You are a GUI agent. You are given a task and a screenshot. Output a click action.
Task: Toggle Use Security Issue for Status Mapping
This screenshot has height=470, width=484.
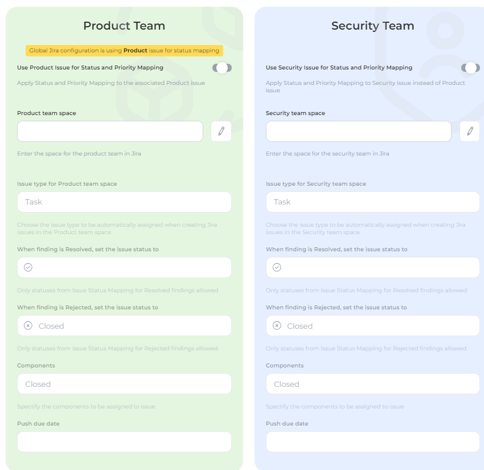pos(470,68)
